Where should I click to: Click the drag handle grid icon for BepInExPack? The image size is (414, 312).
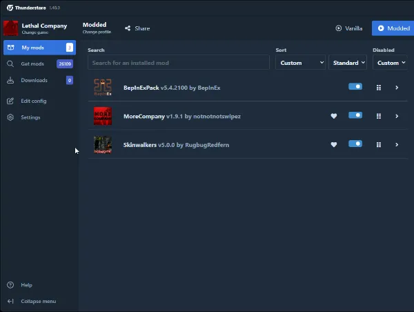[379, 88]
